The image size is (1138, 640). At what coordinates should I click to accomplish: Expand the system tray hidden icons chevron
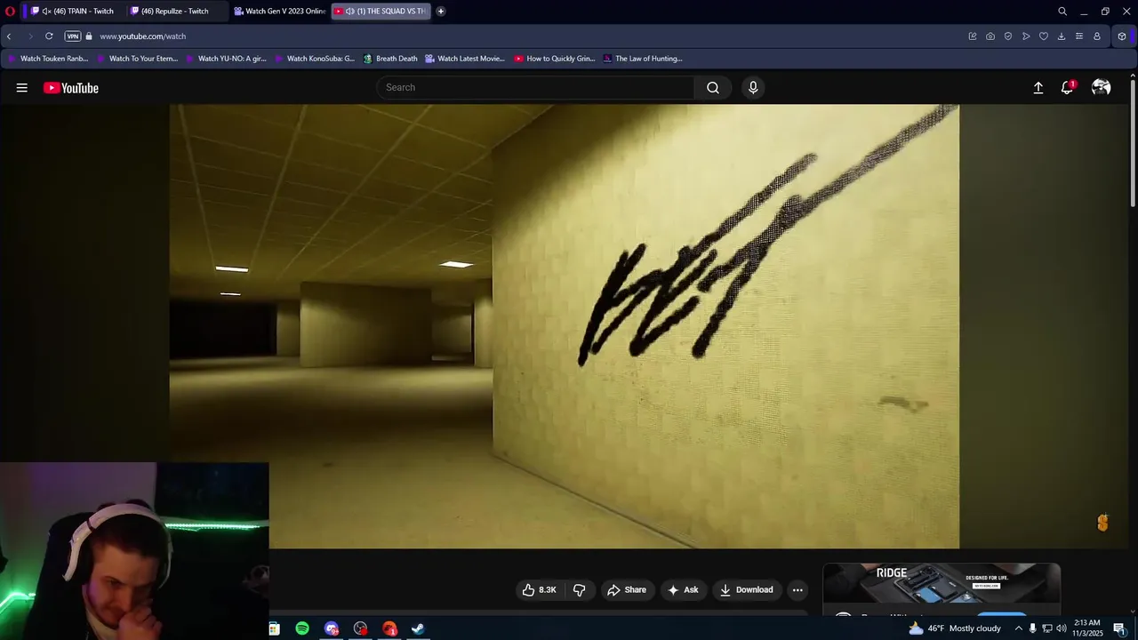[1019, 628]
